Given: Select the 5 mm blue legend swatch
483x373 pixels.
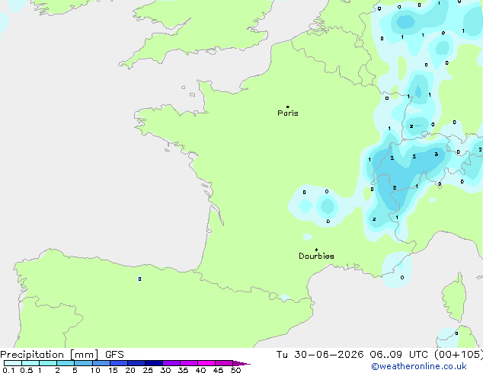Looking at the screenshot, I should (84, 363).
